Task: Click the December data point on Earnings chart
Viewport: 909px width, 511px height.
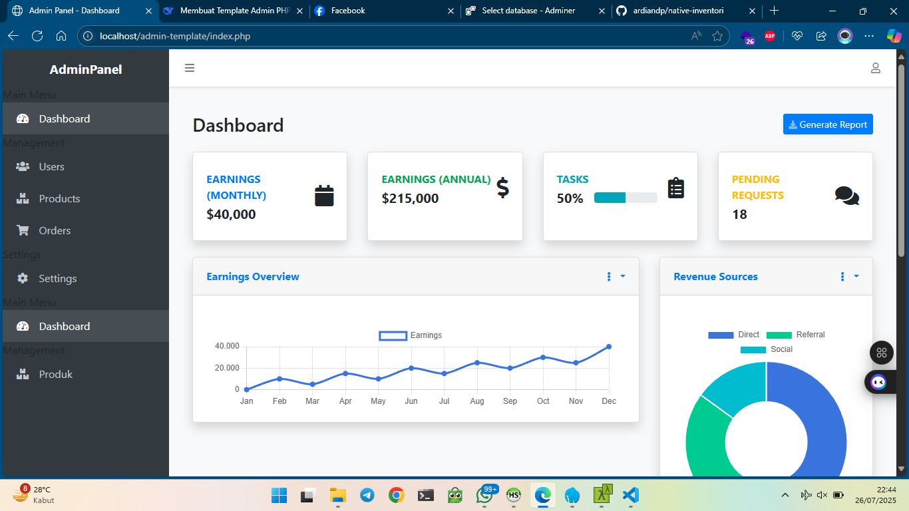Action: 609,347
